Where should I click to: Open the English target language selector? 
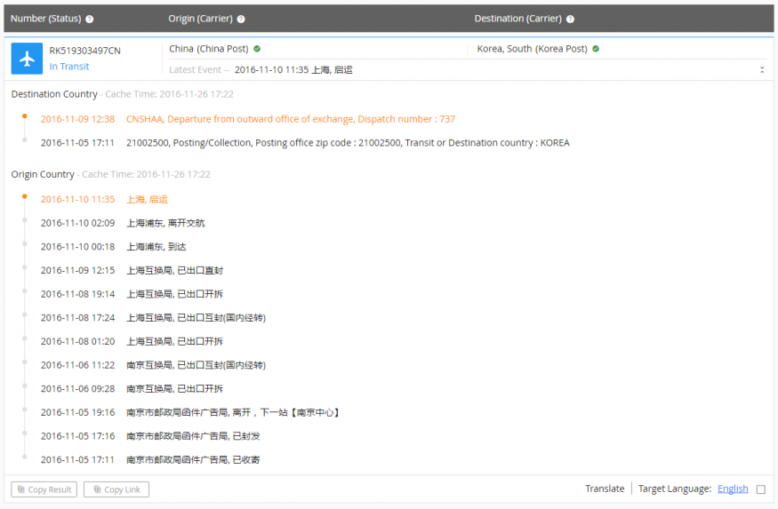coord(733,489)
